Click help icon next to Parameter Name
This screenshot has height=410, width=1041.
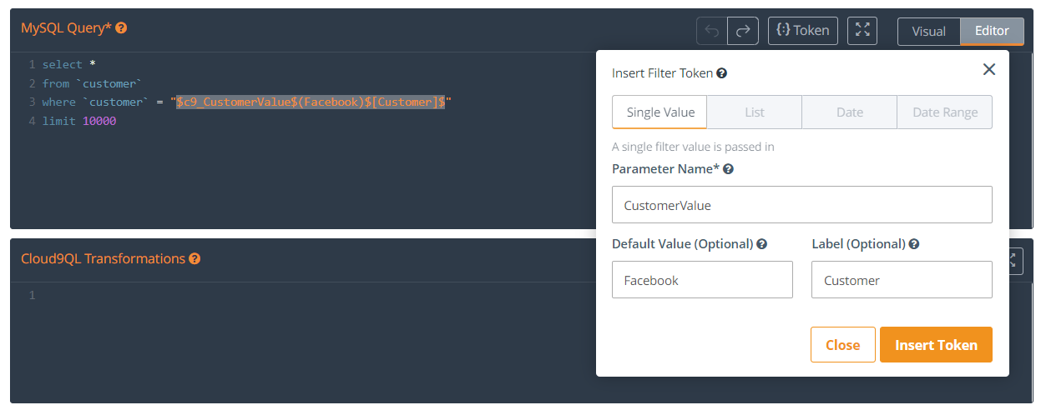[x=728, y=169]
